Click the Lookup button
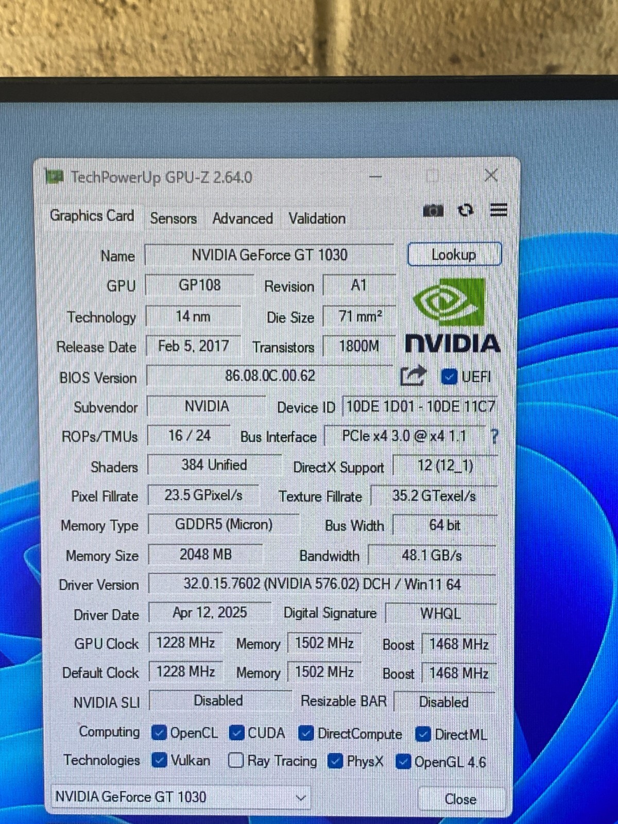 click(454, 254)
